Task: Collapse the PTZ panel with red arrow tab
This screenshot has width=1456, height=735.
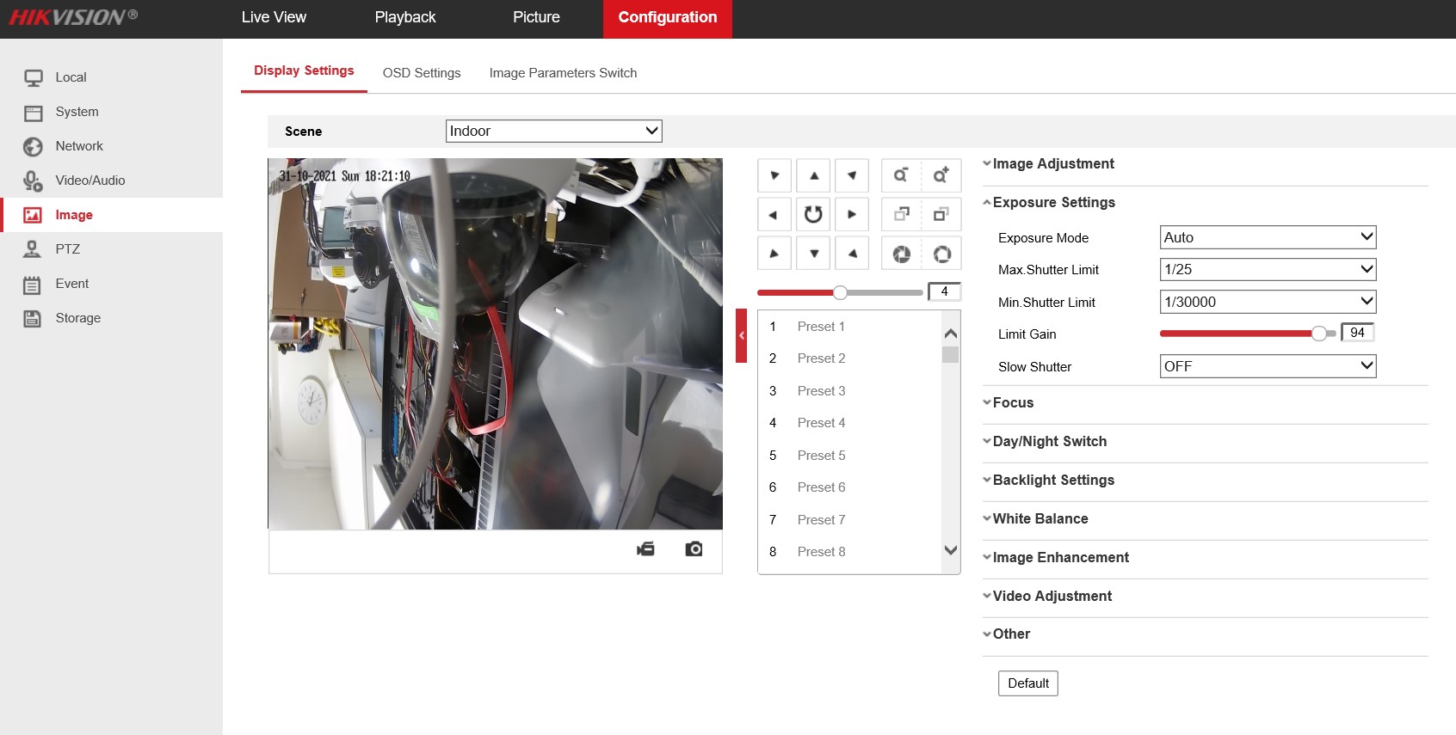Action: (x=741, y=335)
